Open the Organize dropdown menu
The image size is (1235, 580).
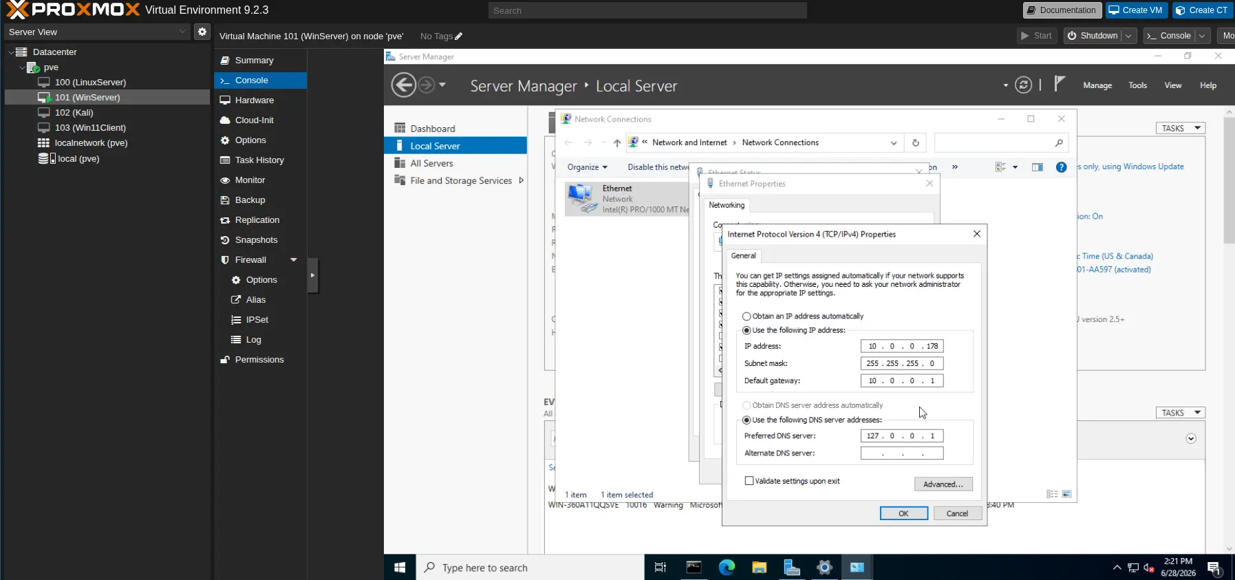coord(588,167)
